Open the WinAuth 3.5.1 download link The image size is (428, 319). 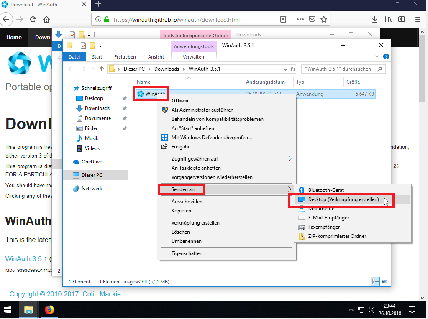point(26,259)
